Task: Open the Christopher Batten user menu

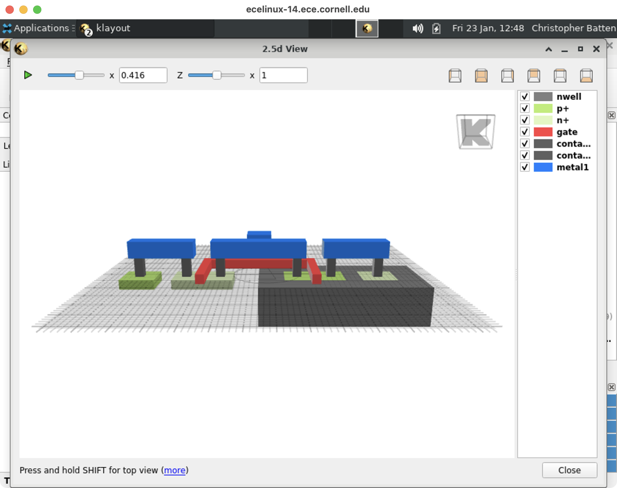Action: click(x=573, y=28)
